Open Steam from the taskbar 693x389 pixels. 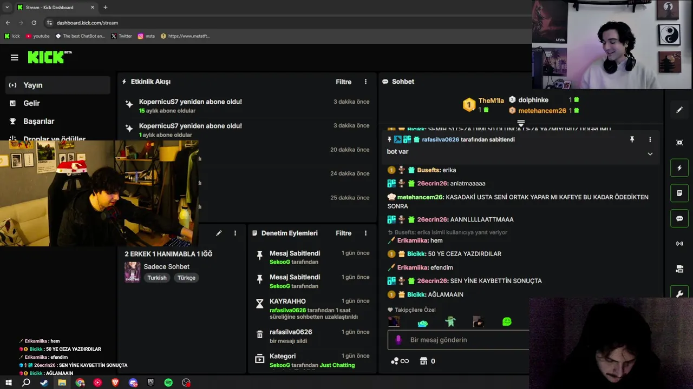[x=44, y=383]
